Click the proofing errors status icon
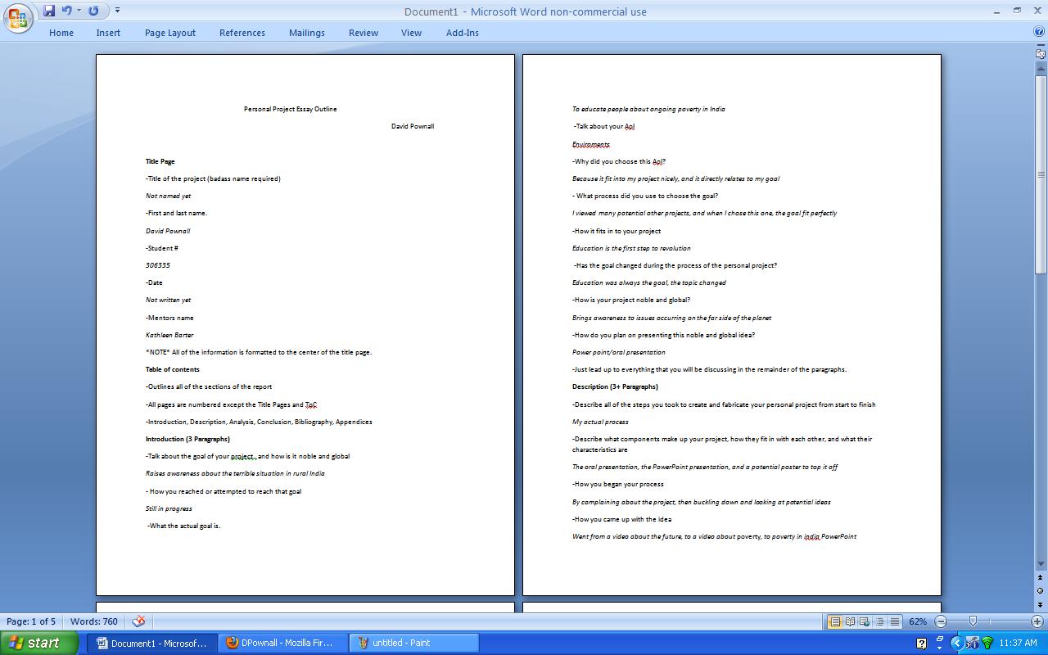The image size is (1048, 655). point(138,621)
